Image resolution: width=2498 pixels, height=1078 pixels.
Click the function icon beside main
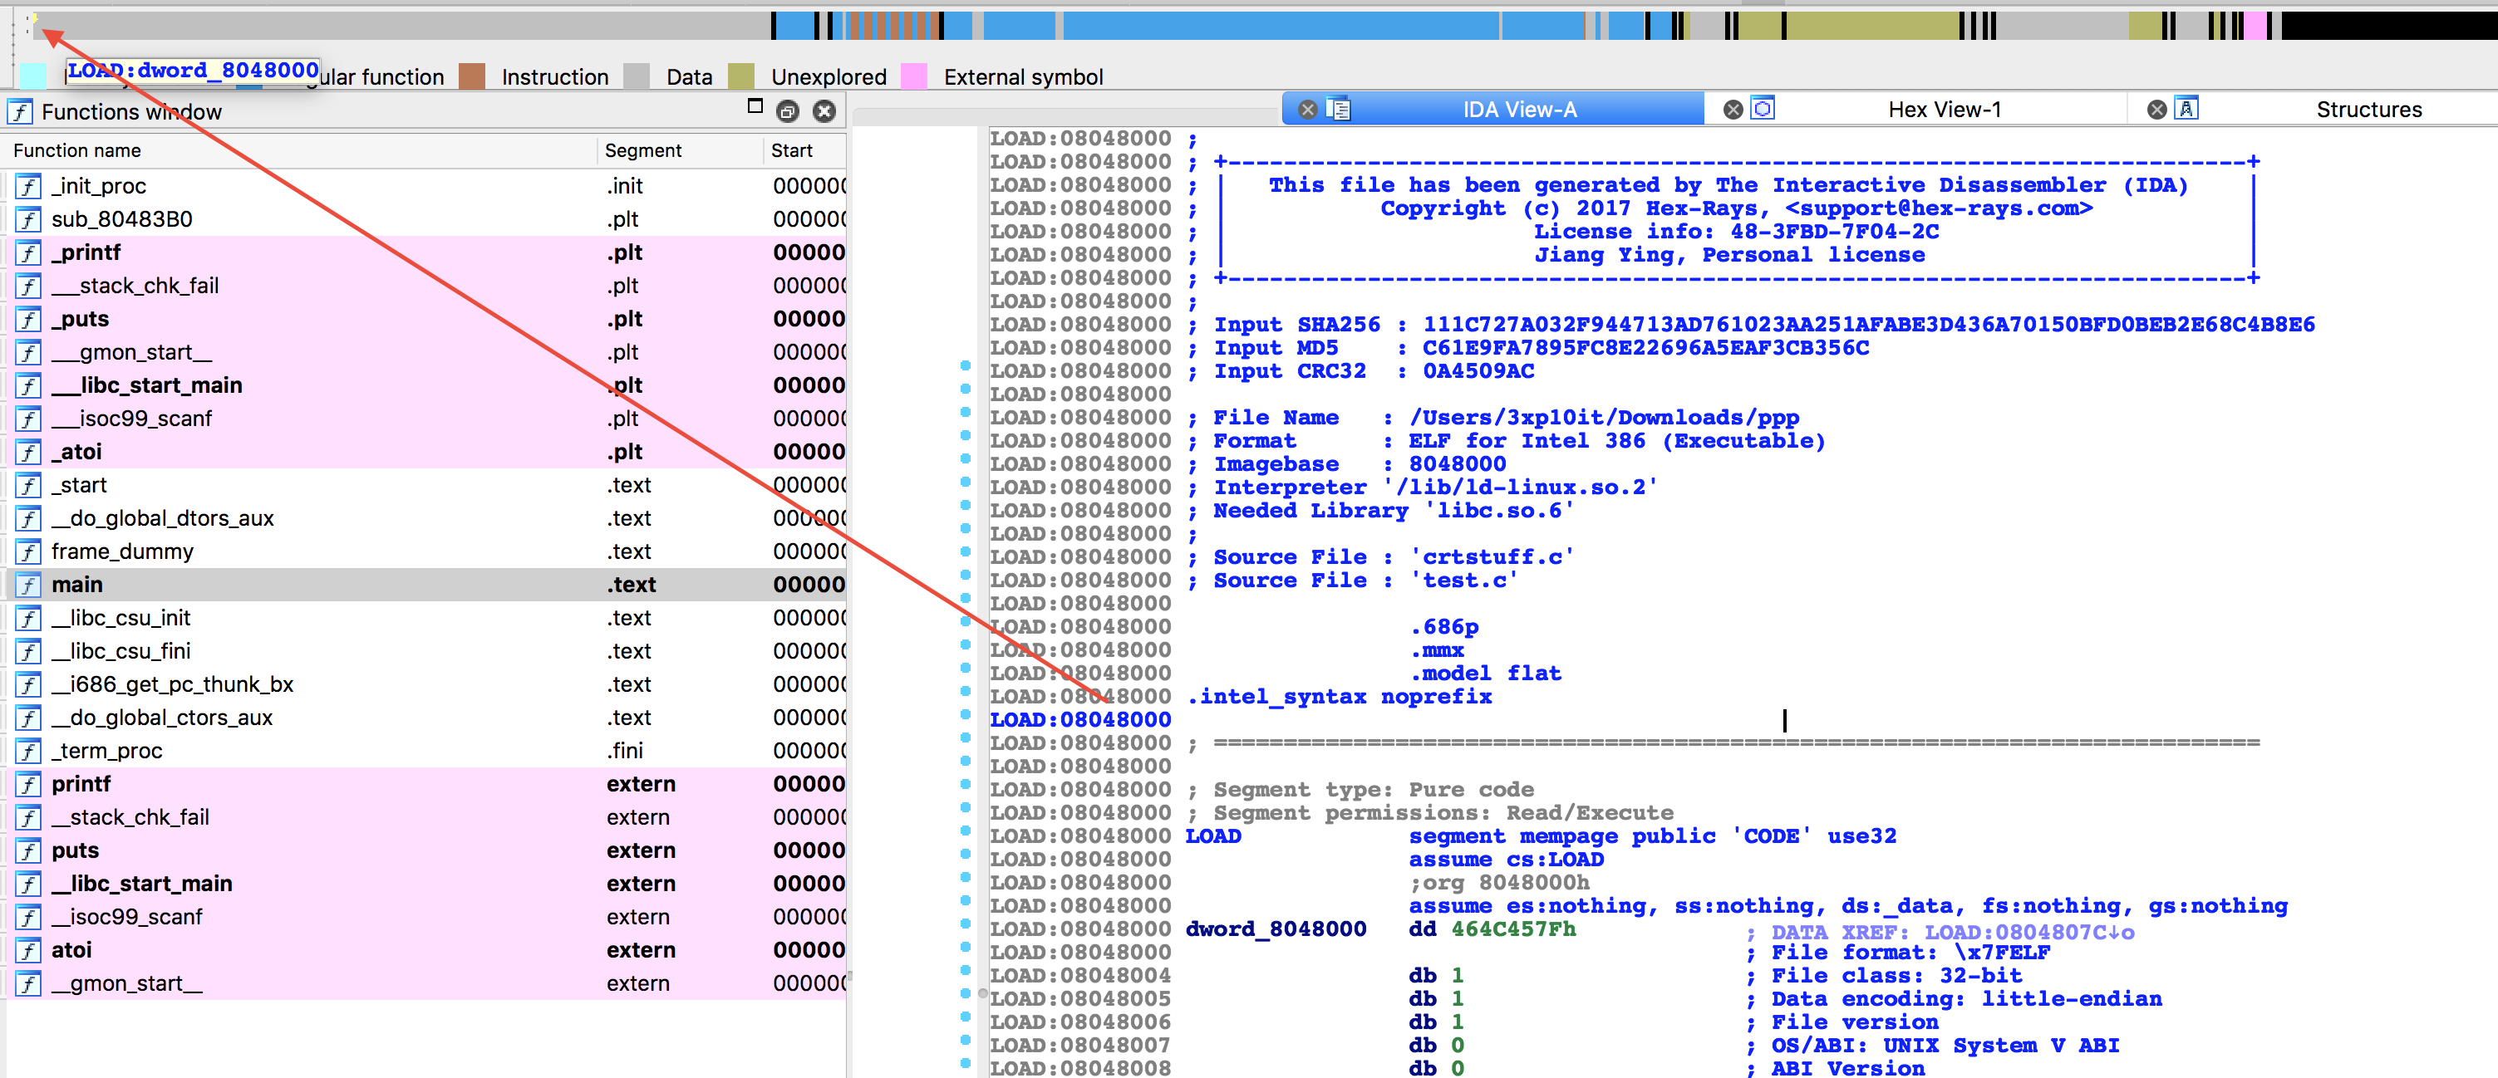point(29,585)
